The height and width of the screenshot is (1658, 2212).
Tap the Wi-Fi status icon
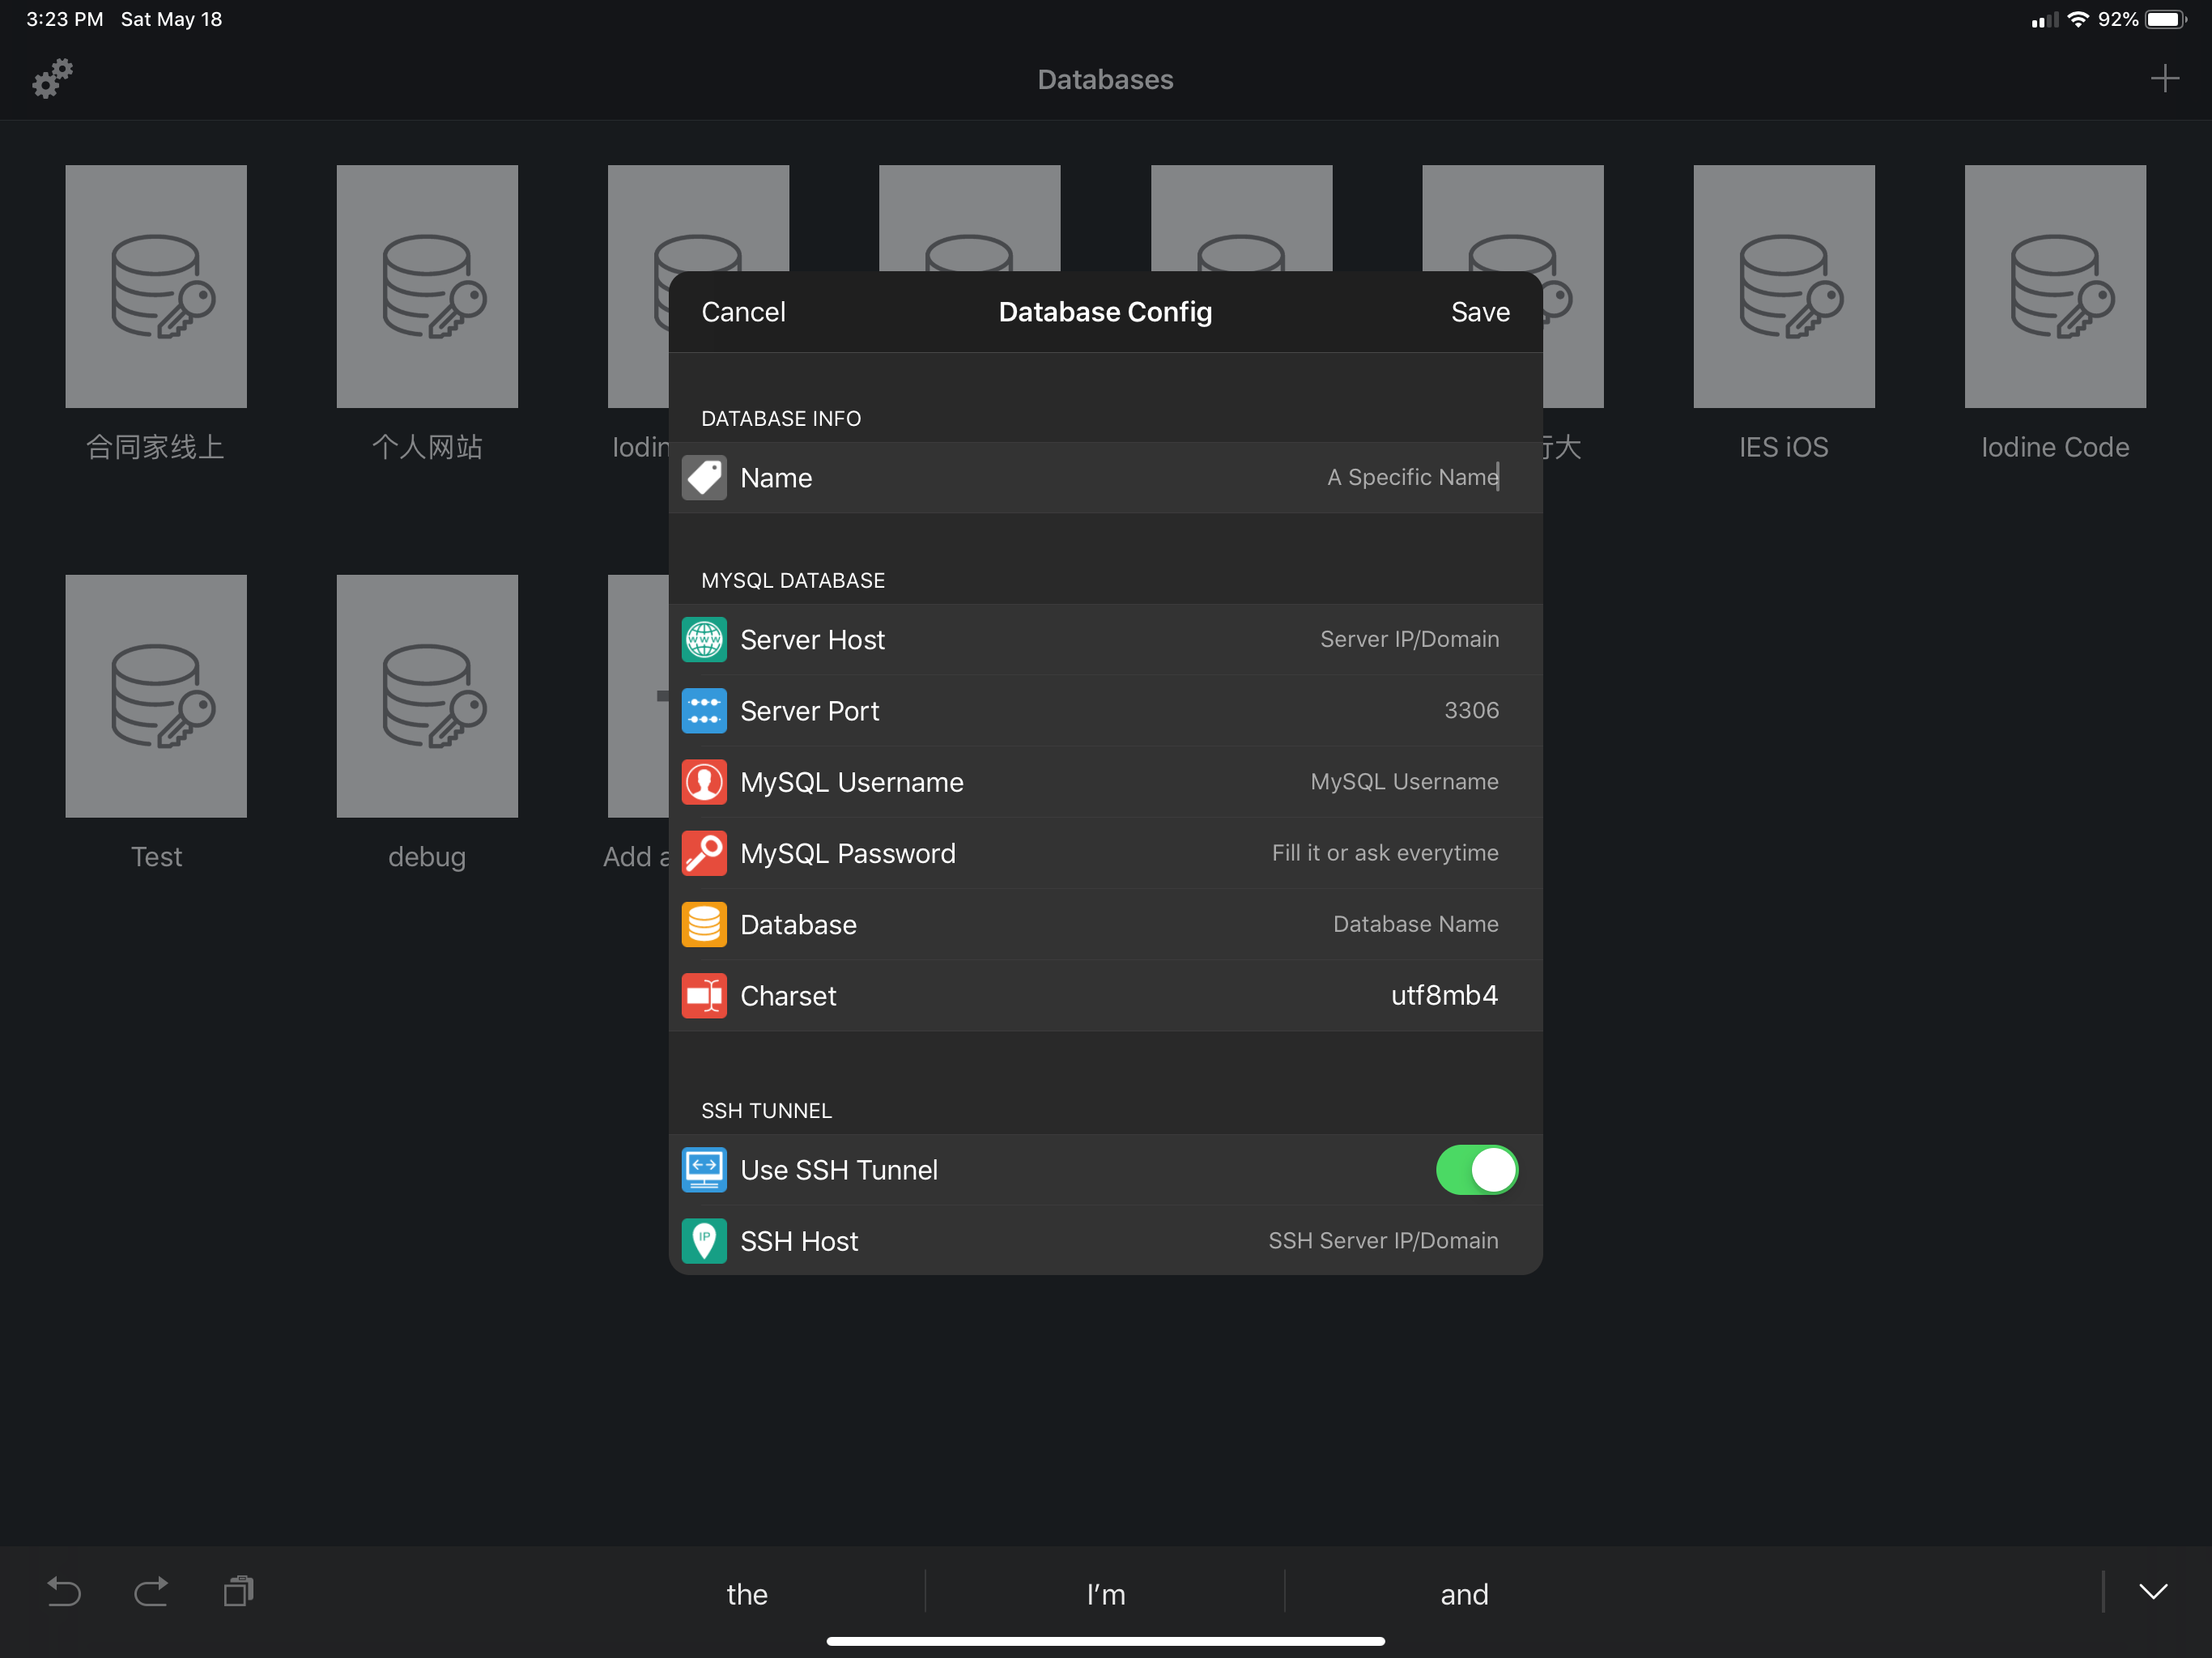click(x=2077, y=19)
